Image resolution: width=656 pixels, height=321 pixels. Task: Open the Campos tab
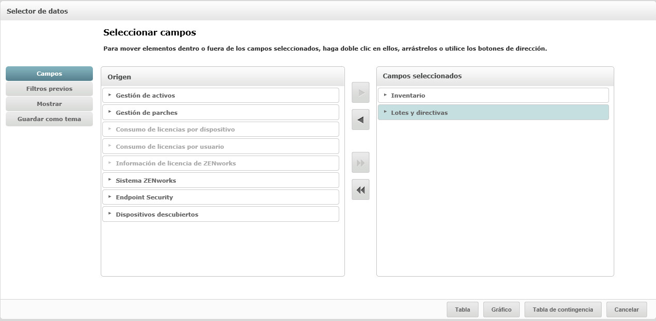(49, 74)
